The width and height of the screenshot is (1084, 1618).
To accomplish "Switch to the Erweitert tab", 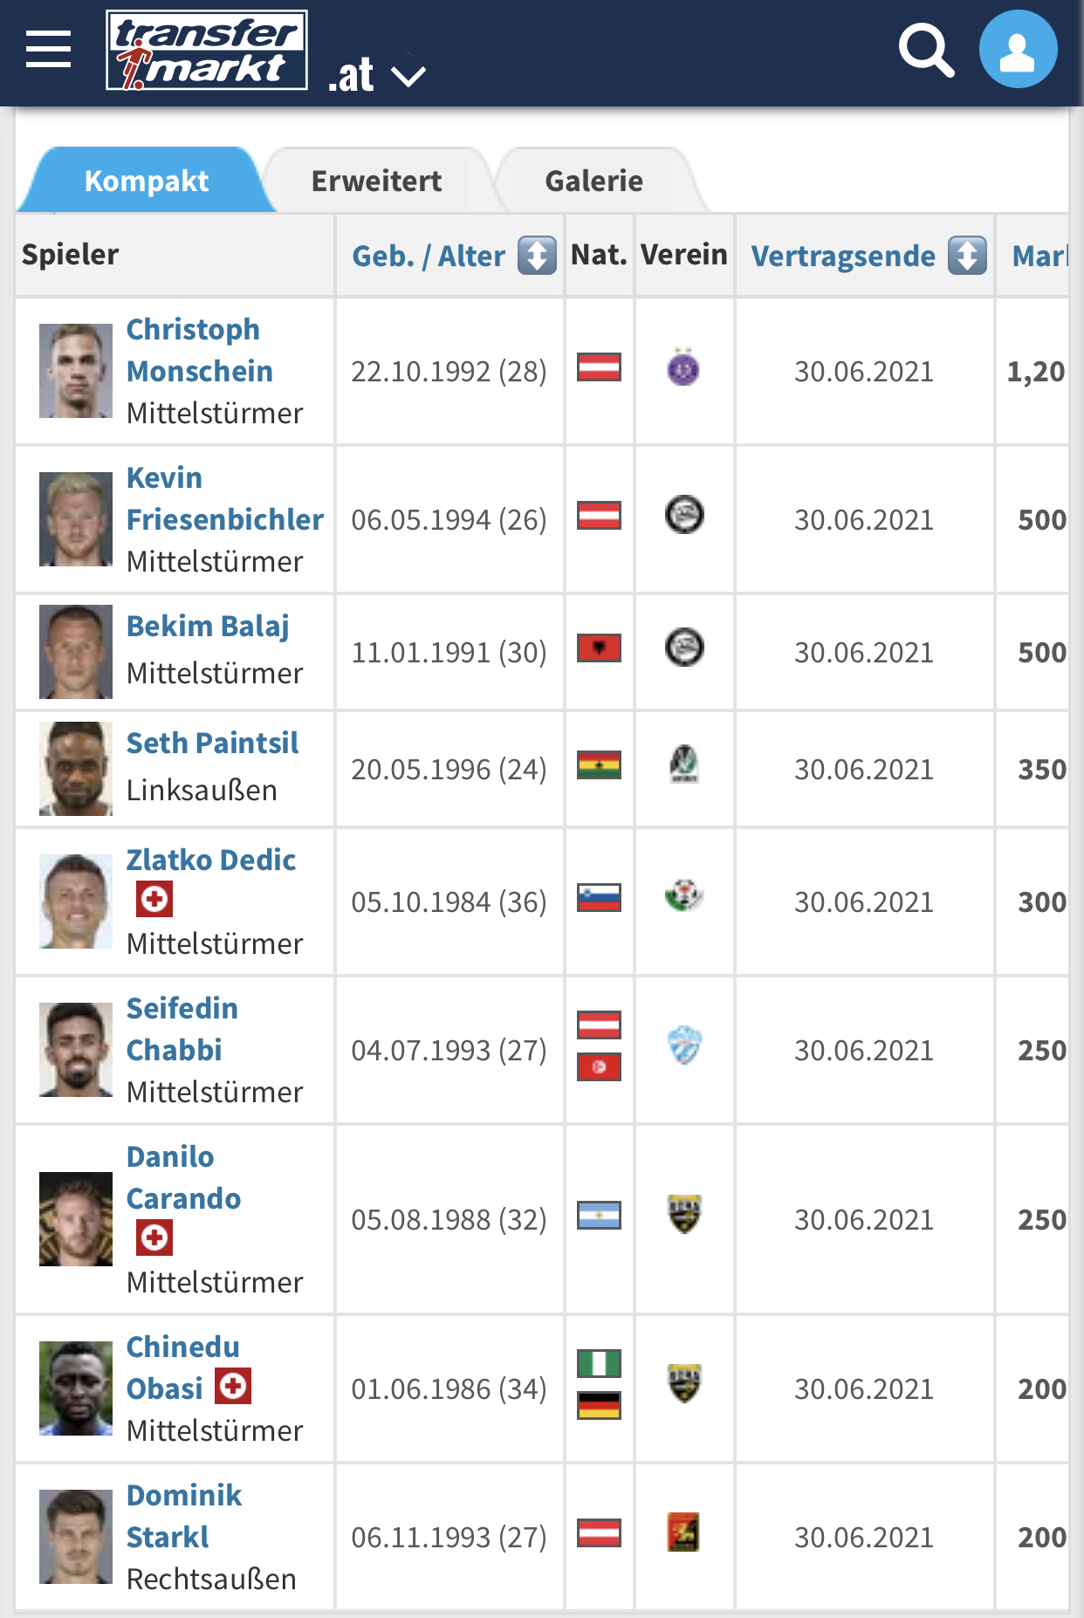I will click(376, 181).
